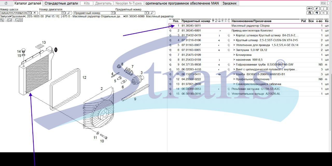Open the info 'i' toolbar icon
The width and height of the screenshot is (332, 166).
[323, 9]
